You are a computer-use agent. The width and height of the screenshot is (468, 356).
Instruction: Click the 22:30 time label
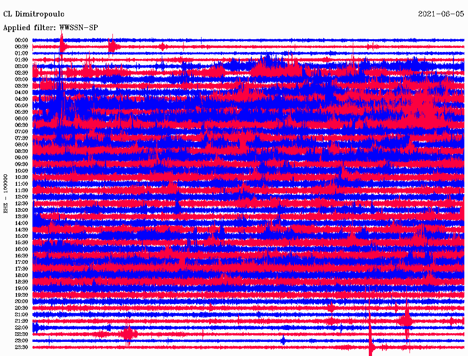[x=21, y=334]
